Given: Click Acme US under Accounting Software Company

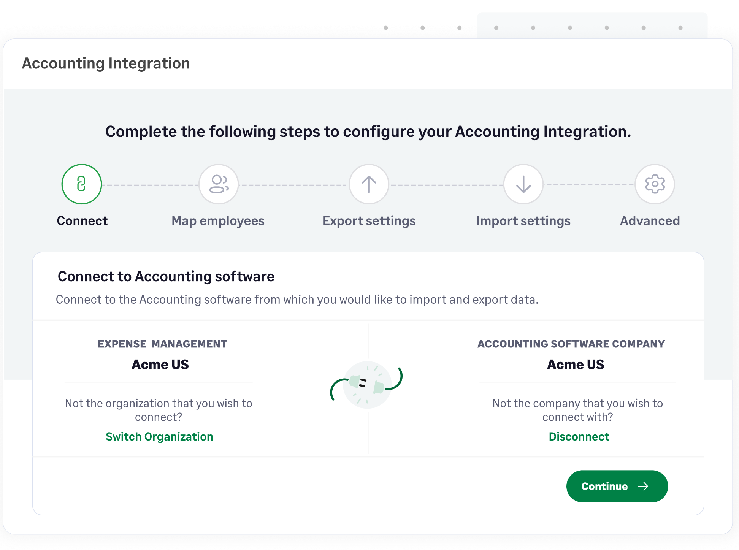Looking at the screenshot, I should [575, 365].
